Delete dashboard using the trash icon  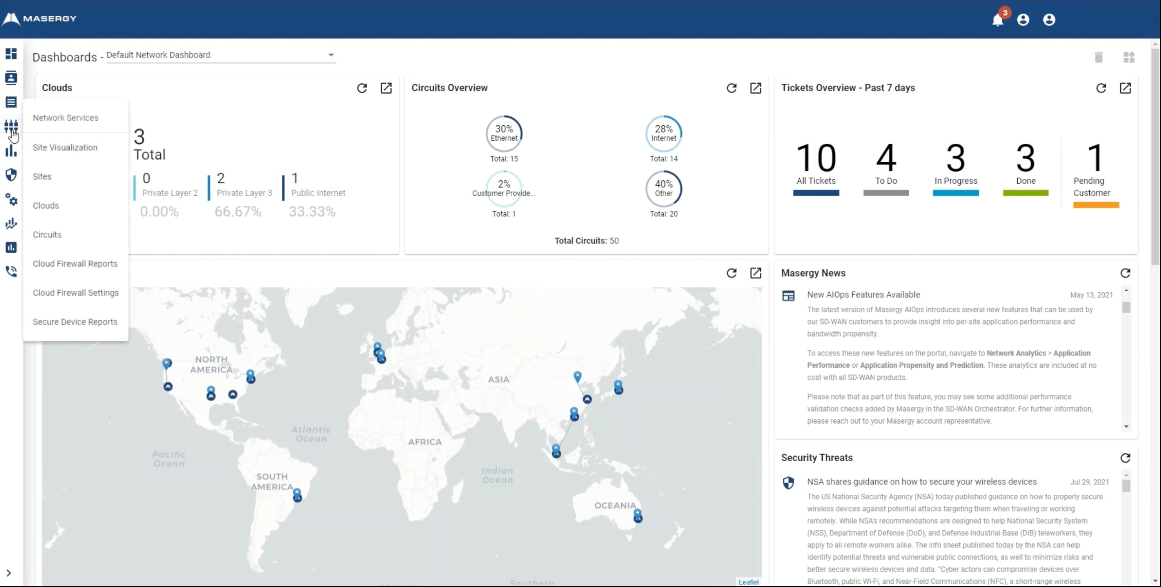tap(1099, 57)
